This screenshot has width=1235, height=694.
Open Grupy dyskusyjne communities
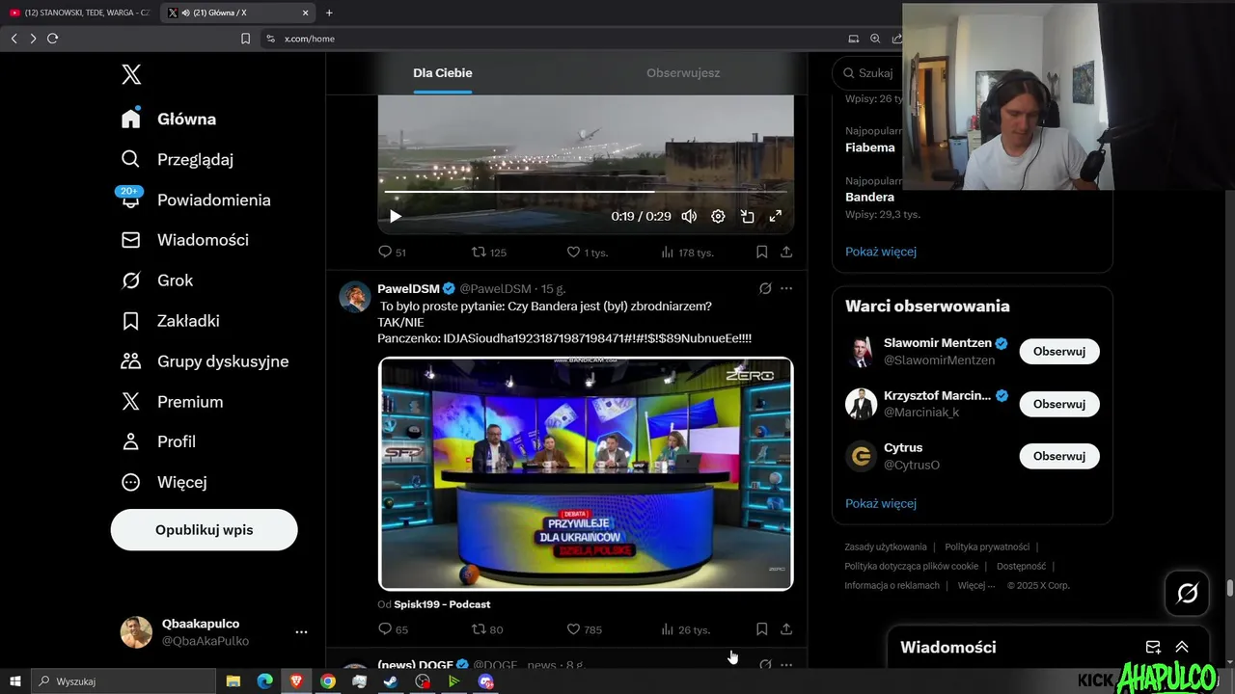click(x=205, y=361)
